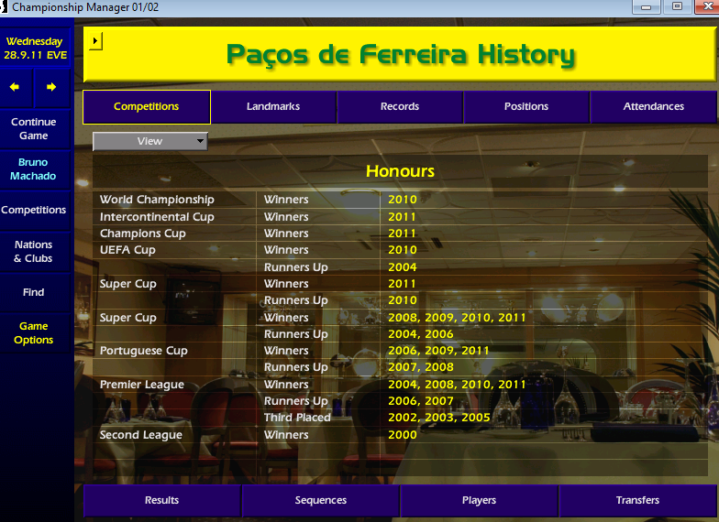Click Second League winners year 2000

pos(402,435)
